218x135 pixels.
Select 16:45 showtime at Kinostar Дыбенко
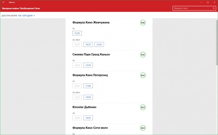[x=88, y=118]
